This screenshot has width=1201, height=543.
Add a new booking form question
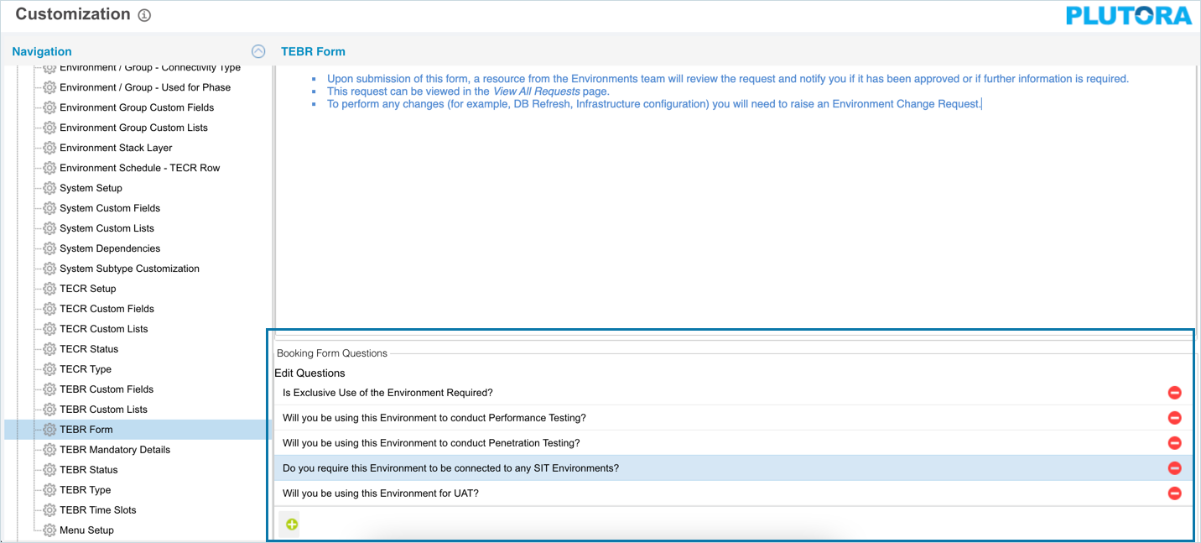pos(292,525)
